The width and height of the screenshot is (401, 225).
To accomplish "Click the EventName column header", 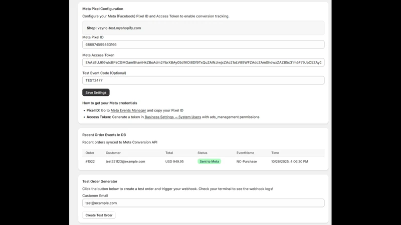I will tap(245, 153).
